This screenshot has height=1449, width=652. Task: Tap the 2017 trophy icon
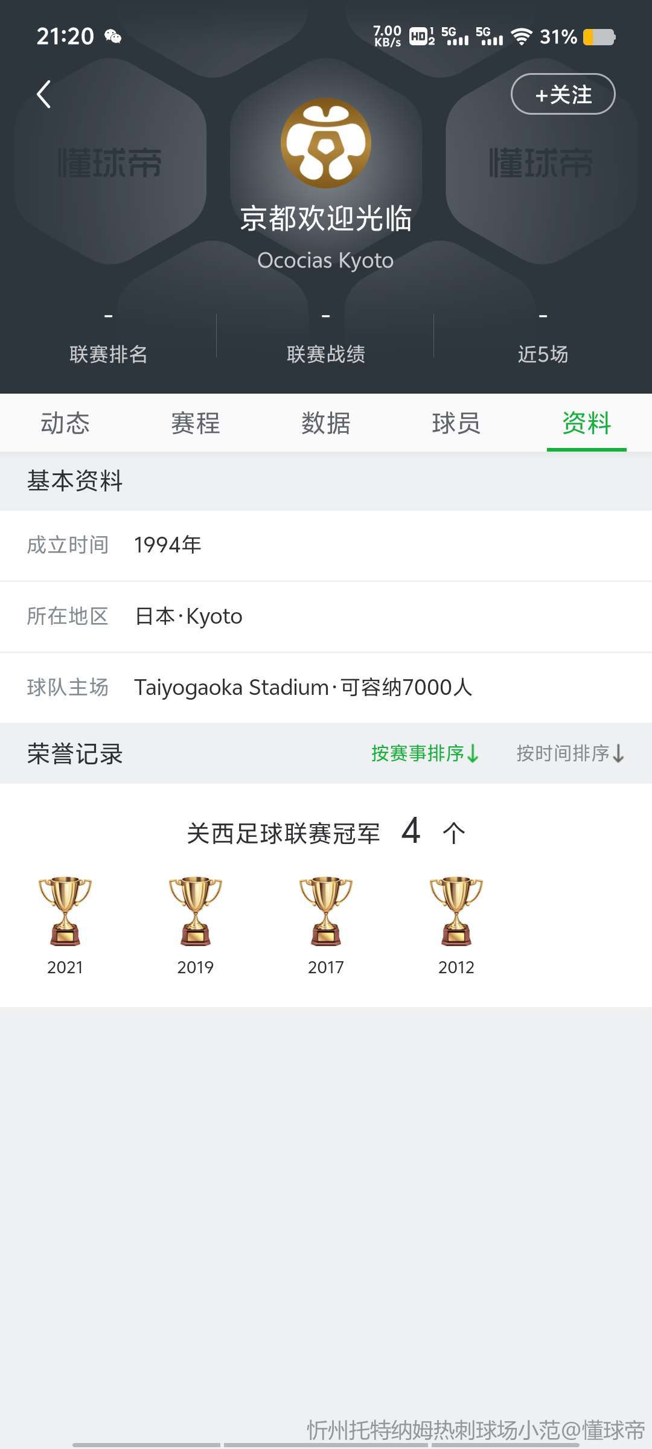tap(326, 910)
